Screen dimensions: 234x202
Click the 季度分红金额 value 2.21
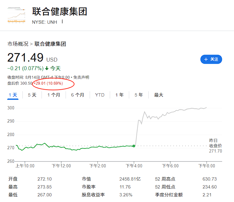tap(207, 195)
